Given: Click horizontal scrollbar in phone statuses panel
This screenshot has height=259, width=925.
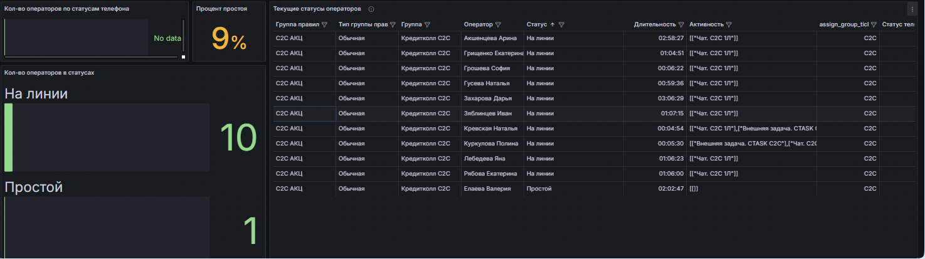Looking at the screenshot, I should click(x=91, y=57).
